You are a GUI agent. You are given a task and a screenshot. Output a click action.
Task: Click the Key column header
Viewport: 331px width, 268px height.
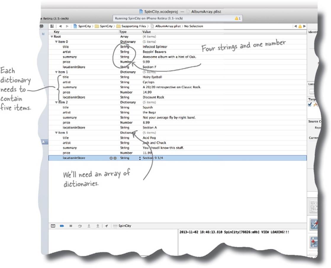tap(57, 32)
